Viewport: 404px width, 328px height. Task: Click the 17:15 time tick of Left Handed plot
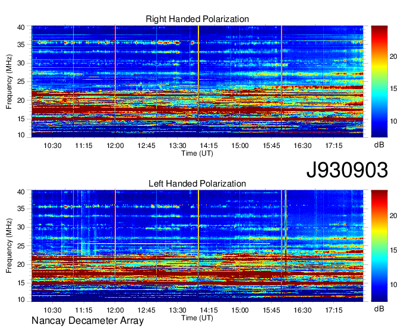point(334,310)
